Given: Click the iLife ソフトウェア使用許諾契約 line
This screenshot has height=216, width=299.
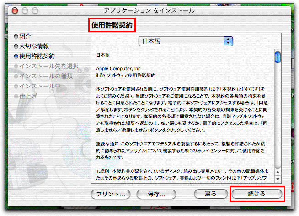Looking at the screenshot, I should (126, 76).
